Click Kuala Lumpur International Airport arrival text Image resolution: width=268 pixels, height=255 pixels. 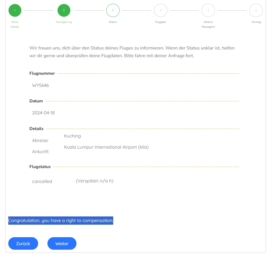click(x=106, y=147)
